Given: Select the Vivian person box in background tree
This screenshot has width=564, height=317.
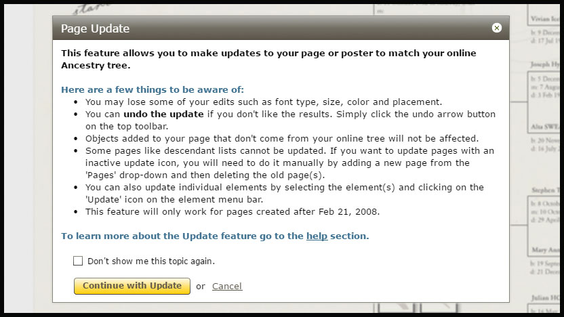Looking at the screenshot, I should tap(545, 19).
